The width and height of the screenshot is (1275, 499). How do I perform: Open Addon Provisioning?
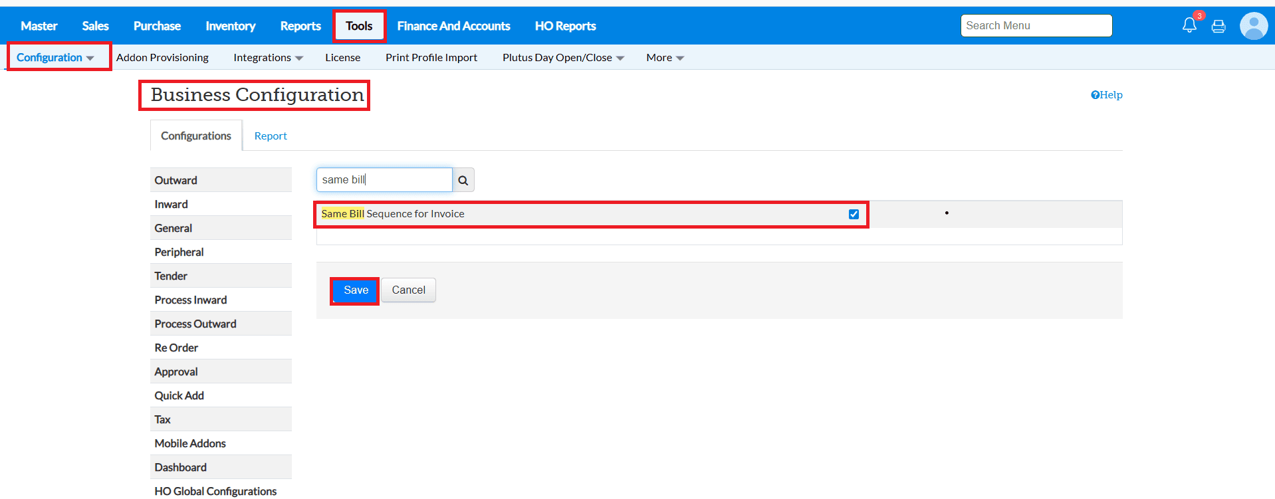coord(162,58)
